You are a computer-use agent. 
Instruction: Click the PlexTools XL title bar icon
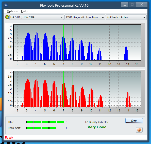tap(6, 5)
